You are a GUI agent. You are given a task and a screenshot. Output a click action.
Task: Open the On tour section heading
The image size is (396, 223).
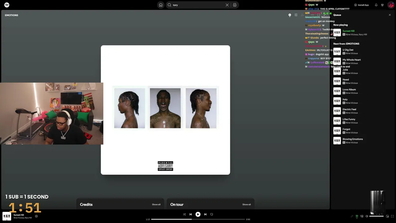177,204
